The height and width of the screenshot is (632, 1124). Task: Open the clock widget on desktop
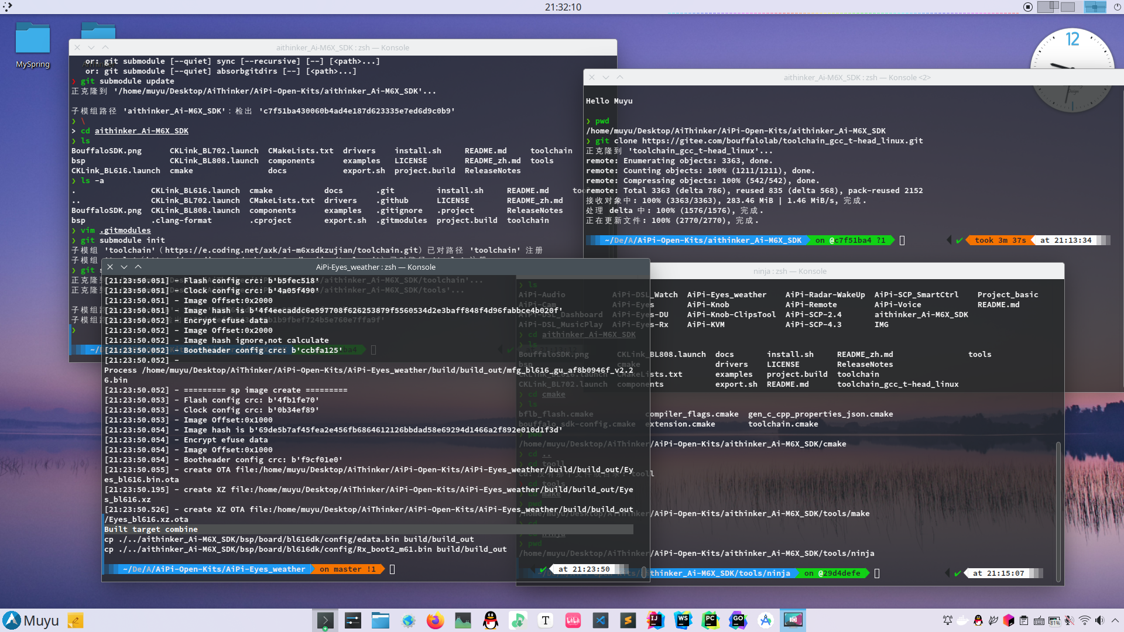(x=1072, y=69)
